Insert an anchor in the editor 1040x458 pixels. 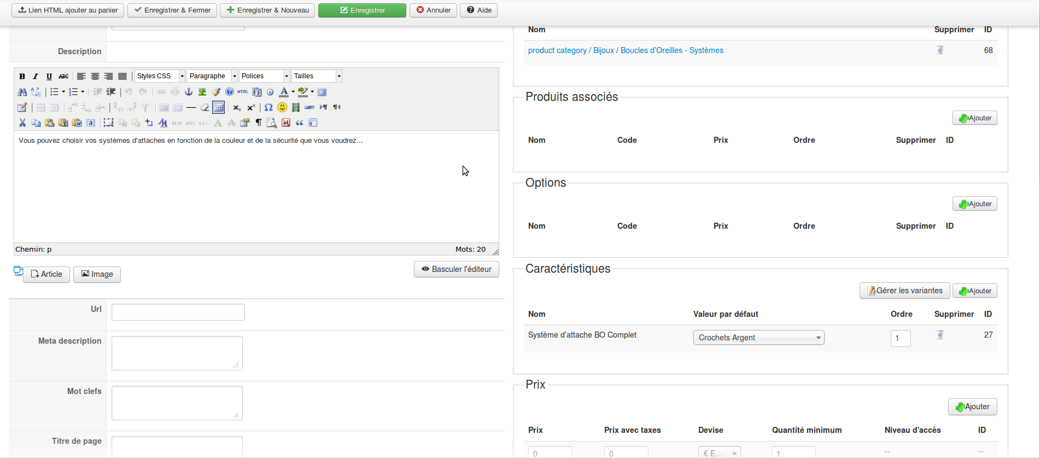[x=189, y=92]
